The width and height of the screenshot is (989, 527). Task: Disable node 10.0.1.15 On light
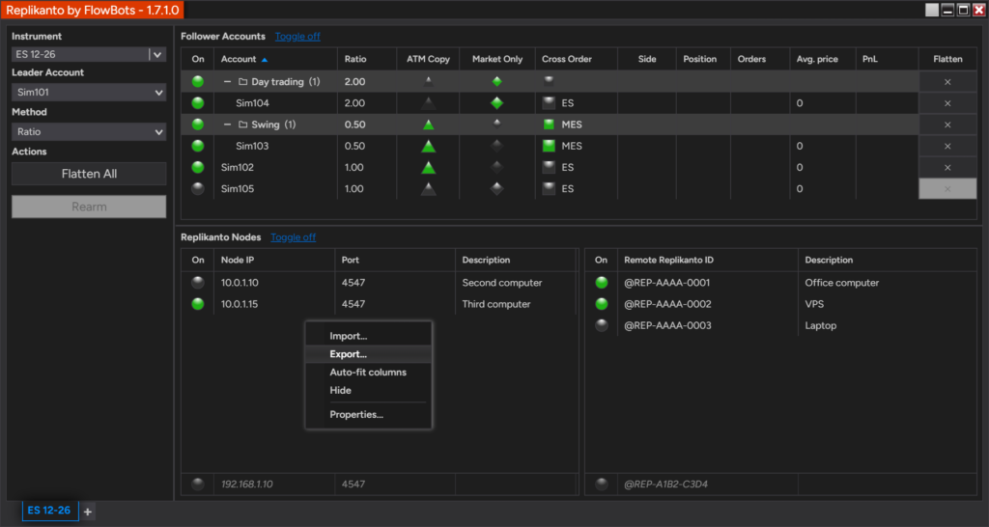[x=198, y=304]
